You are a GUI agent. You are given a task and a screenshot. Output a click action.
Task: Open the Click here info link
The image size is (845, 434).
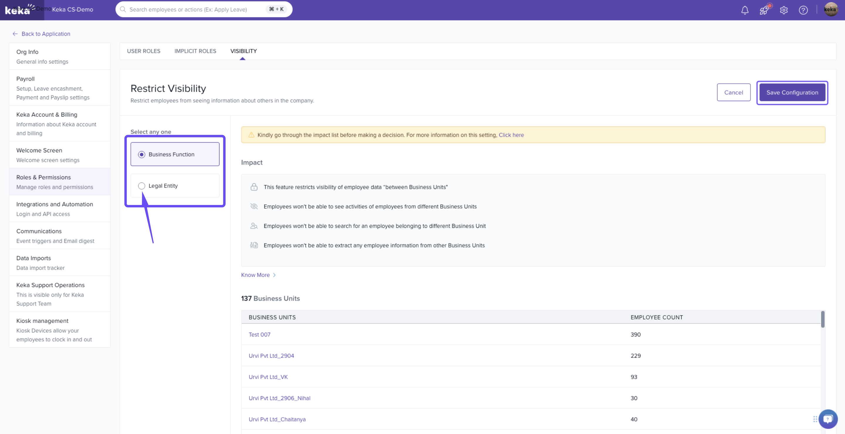(x=511, y=135)
